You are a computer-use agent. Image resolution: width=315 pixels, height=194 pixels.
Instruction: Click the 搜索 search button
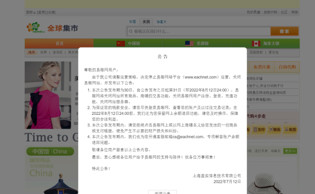[x=284, y=31]
